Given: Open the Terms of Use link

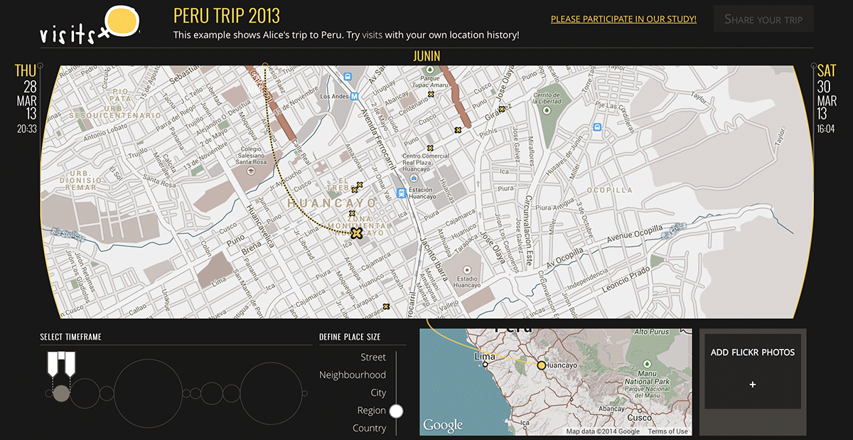Looking at the screenshot, I should pos(668,431).
